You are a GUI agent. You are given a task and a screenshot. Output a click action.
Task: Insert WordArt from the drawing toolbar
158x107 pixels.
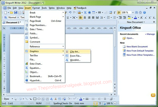click(51, 99)
